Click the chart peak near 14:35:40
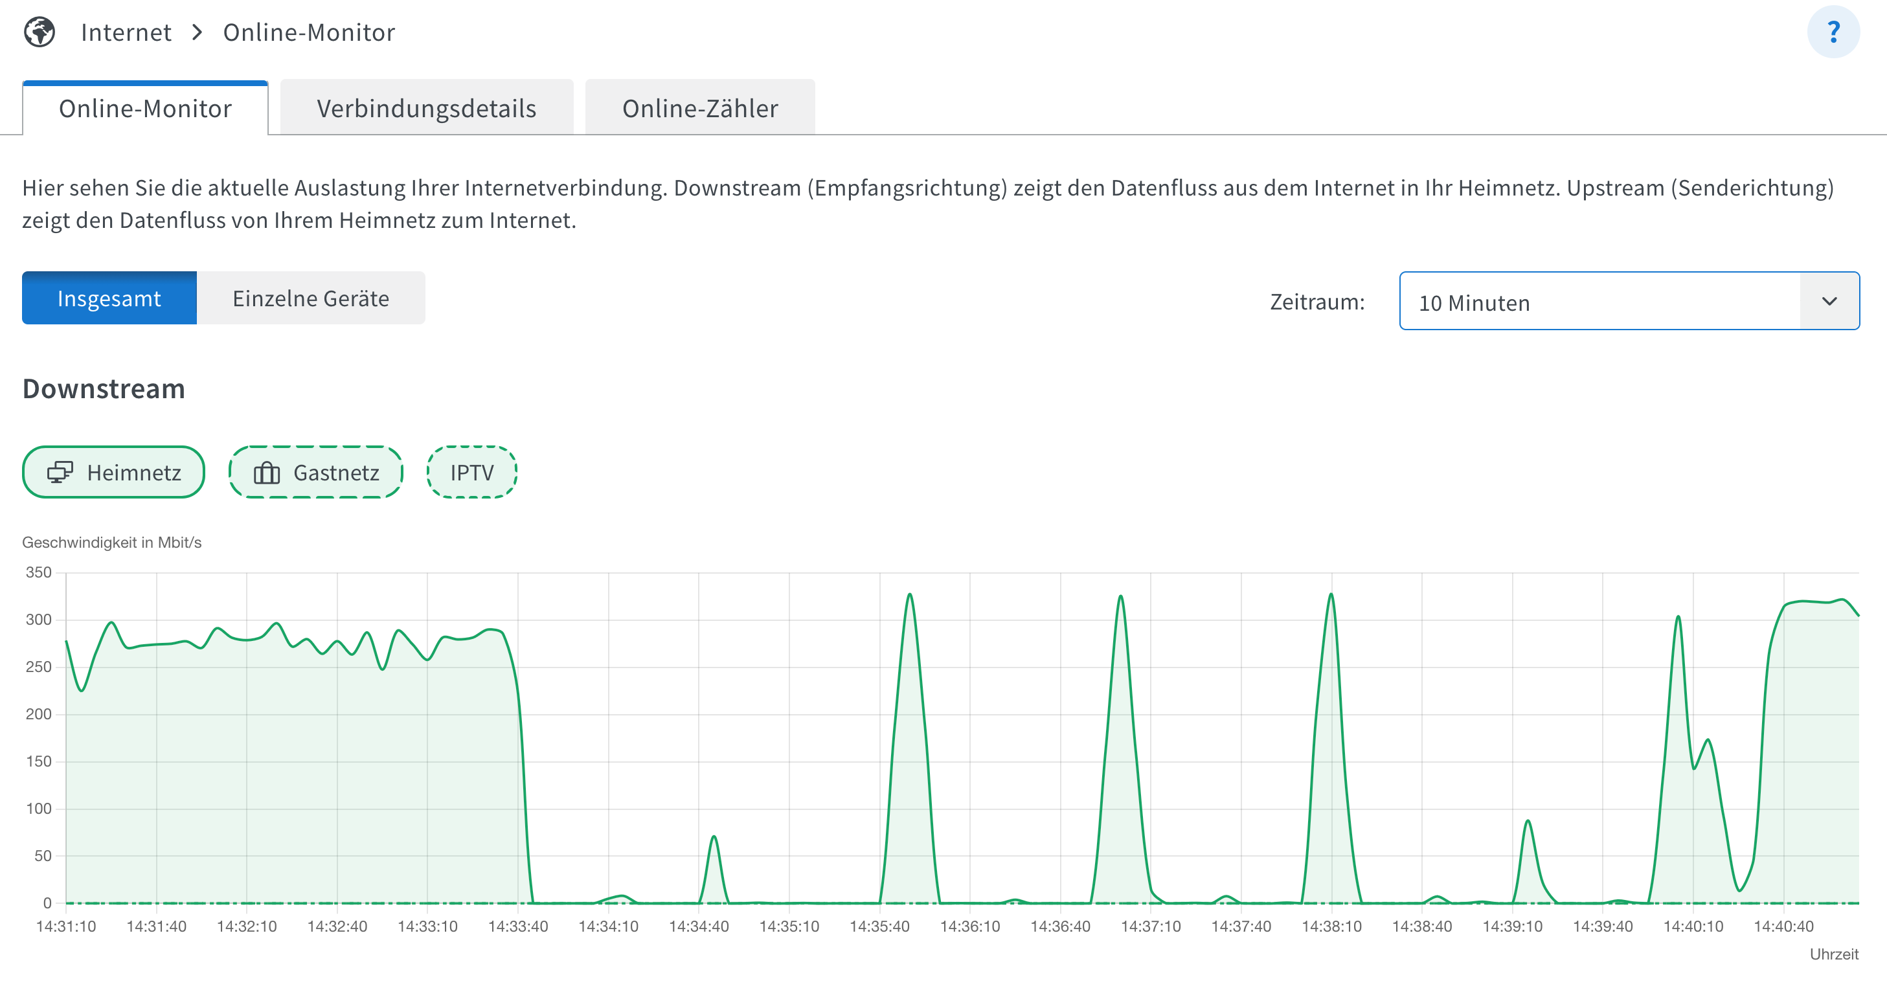Viewport: 1887px width, 988px height. (x=909, y=595)
